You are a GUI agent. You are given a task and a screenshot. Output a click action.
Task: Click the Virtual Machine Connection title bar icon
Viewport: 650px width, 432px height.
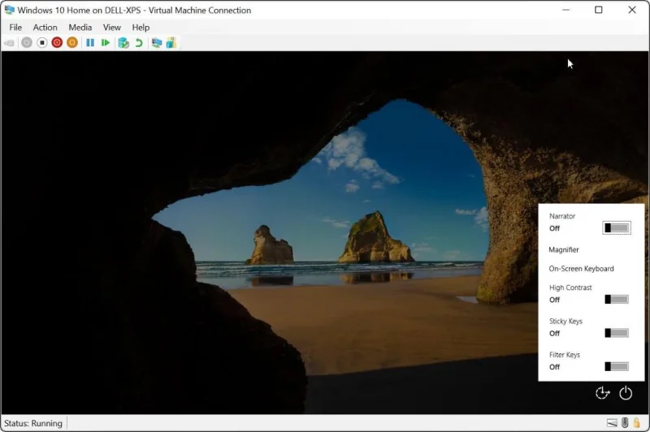click(x=9, y=10)
